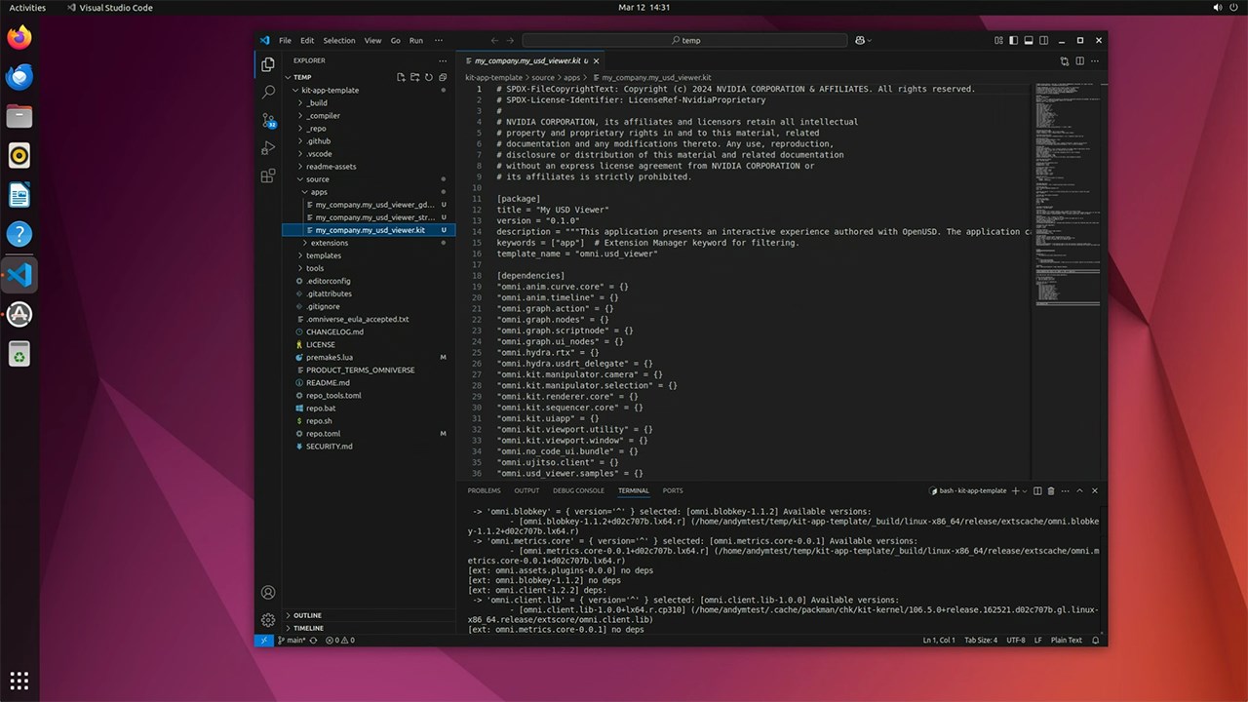The height and width of the screenshot is (702, 1248).
Task: Split the editor to the right
Action: (x=1079, y=60)
